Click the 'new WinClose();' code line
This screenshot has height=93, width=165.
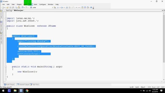tap(27, 72)
